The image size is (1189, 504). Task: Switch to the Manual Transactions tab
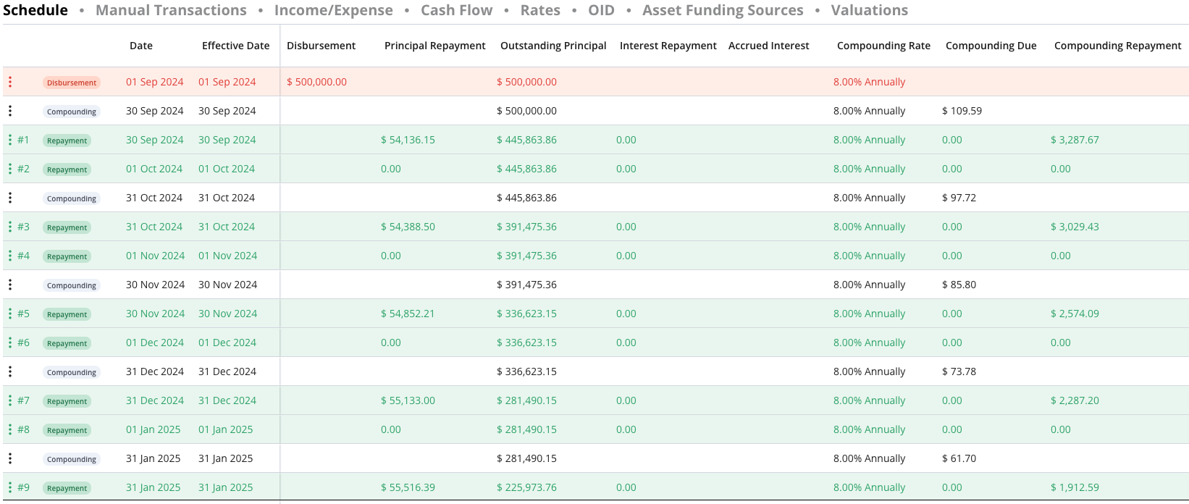(x=171, y=10)
